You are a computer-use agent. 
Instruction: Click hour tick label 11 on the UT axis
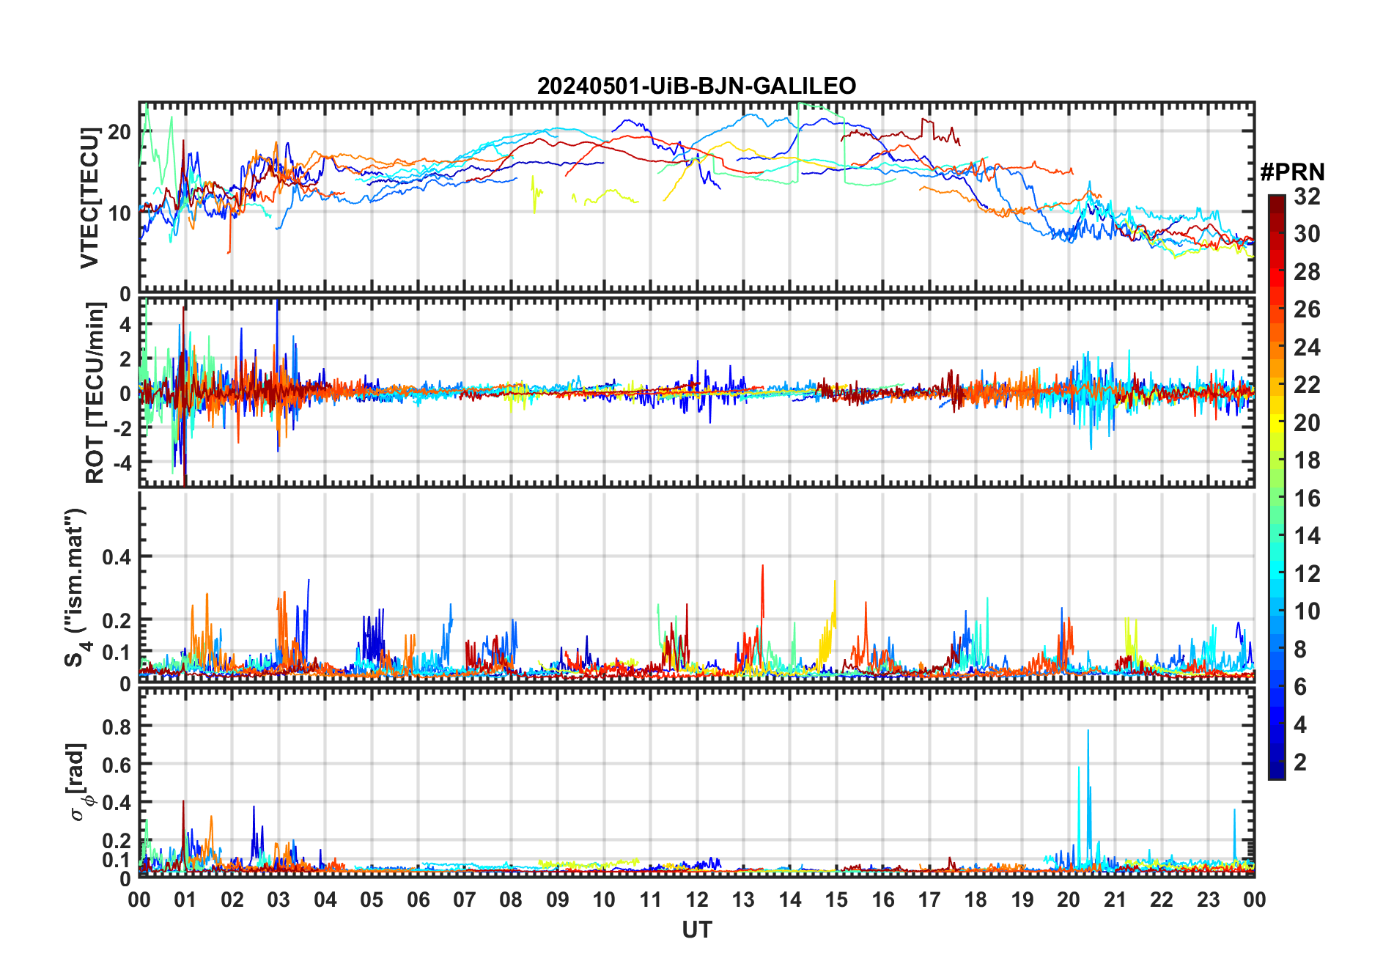(651, 899)
